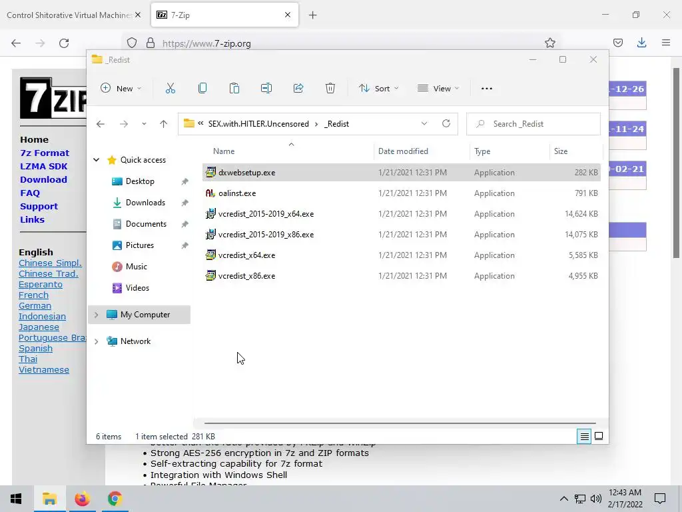
Task: Collapse the Quick access tree node
Action: tap(96, 160)
